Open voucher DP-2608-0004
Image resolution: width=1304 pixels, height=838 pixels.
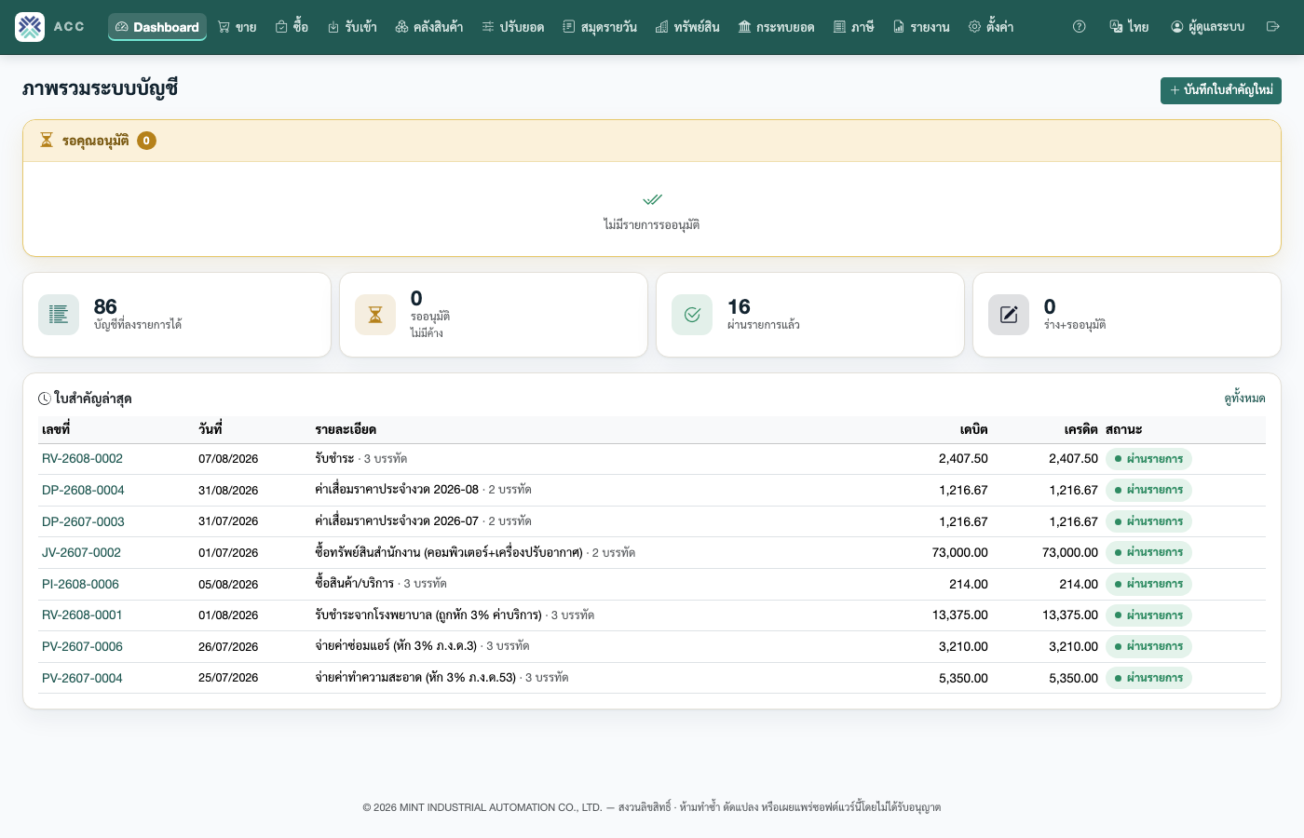[x=83, y=491]
